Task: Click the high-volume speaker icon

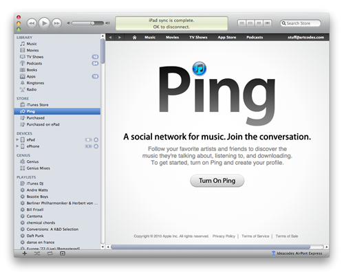Action: 107,23
